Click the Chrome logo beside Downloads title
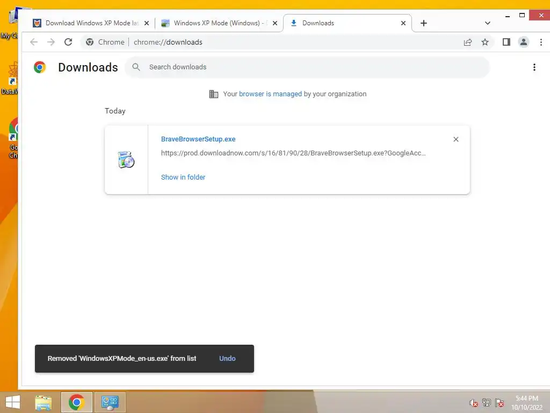This screenshot has height=413, width=550. click(x=40, y=67)
